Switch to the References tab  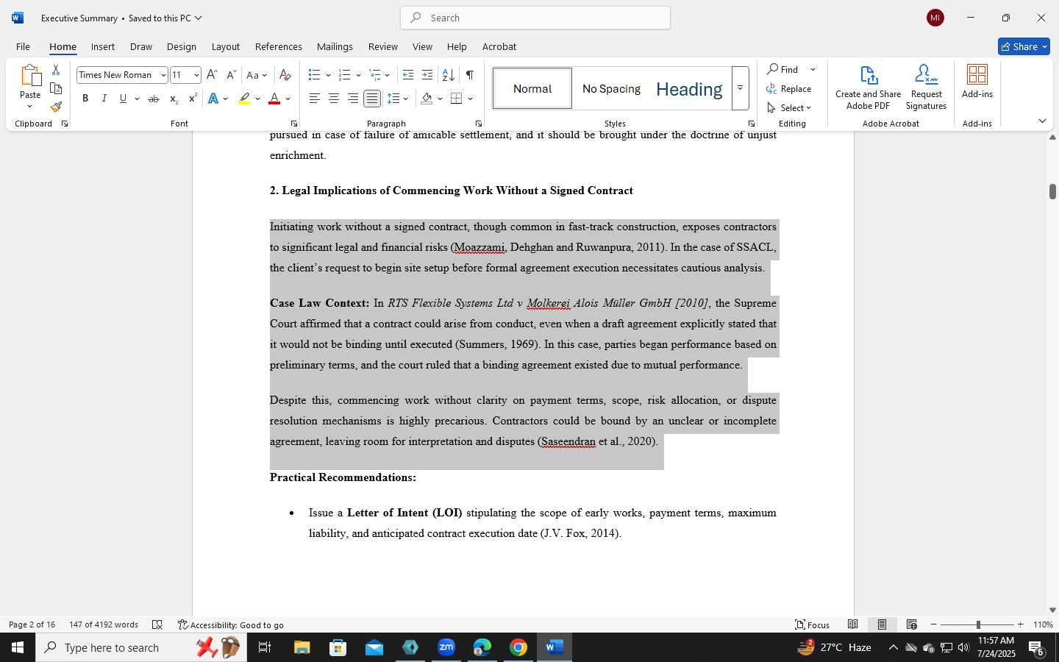(x=279, y=46)
